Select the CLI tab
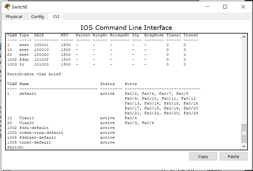 tap(56, 16)
